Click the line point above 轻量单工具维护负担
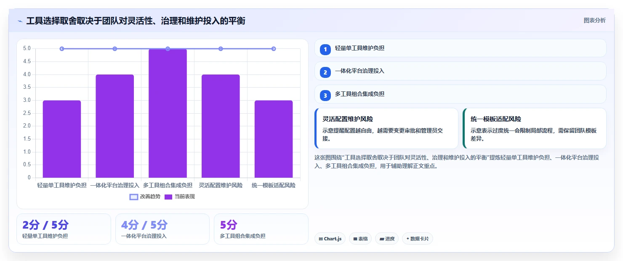623x261 pixels. (x=62, y=49)
